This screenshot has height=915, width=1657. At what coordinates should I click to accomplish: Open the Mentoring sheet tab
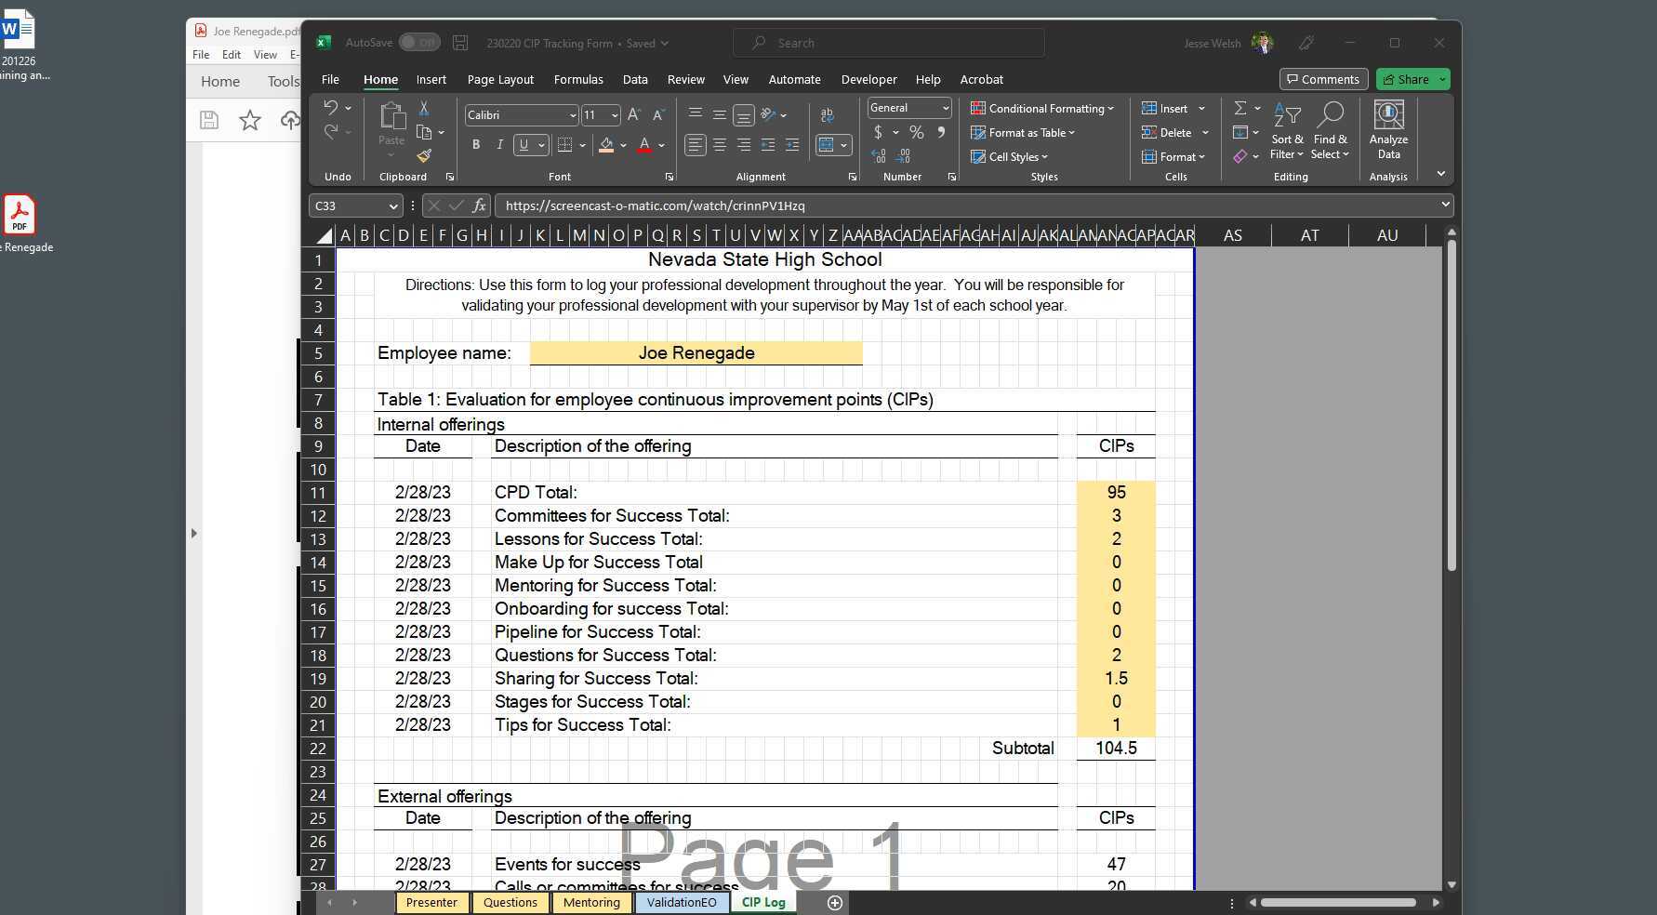click(591, 902)
